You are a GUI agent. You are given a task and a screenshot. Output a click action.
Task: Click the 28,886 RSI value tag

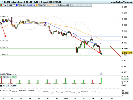(125, 93)
